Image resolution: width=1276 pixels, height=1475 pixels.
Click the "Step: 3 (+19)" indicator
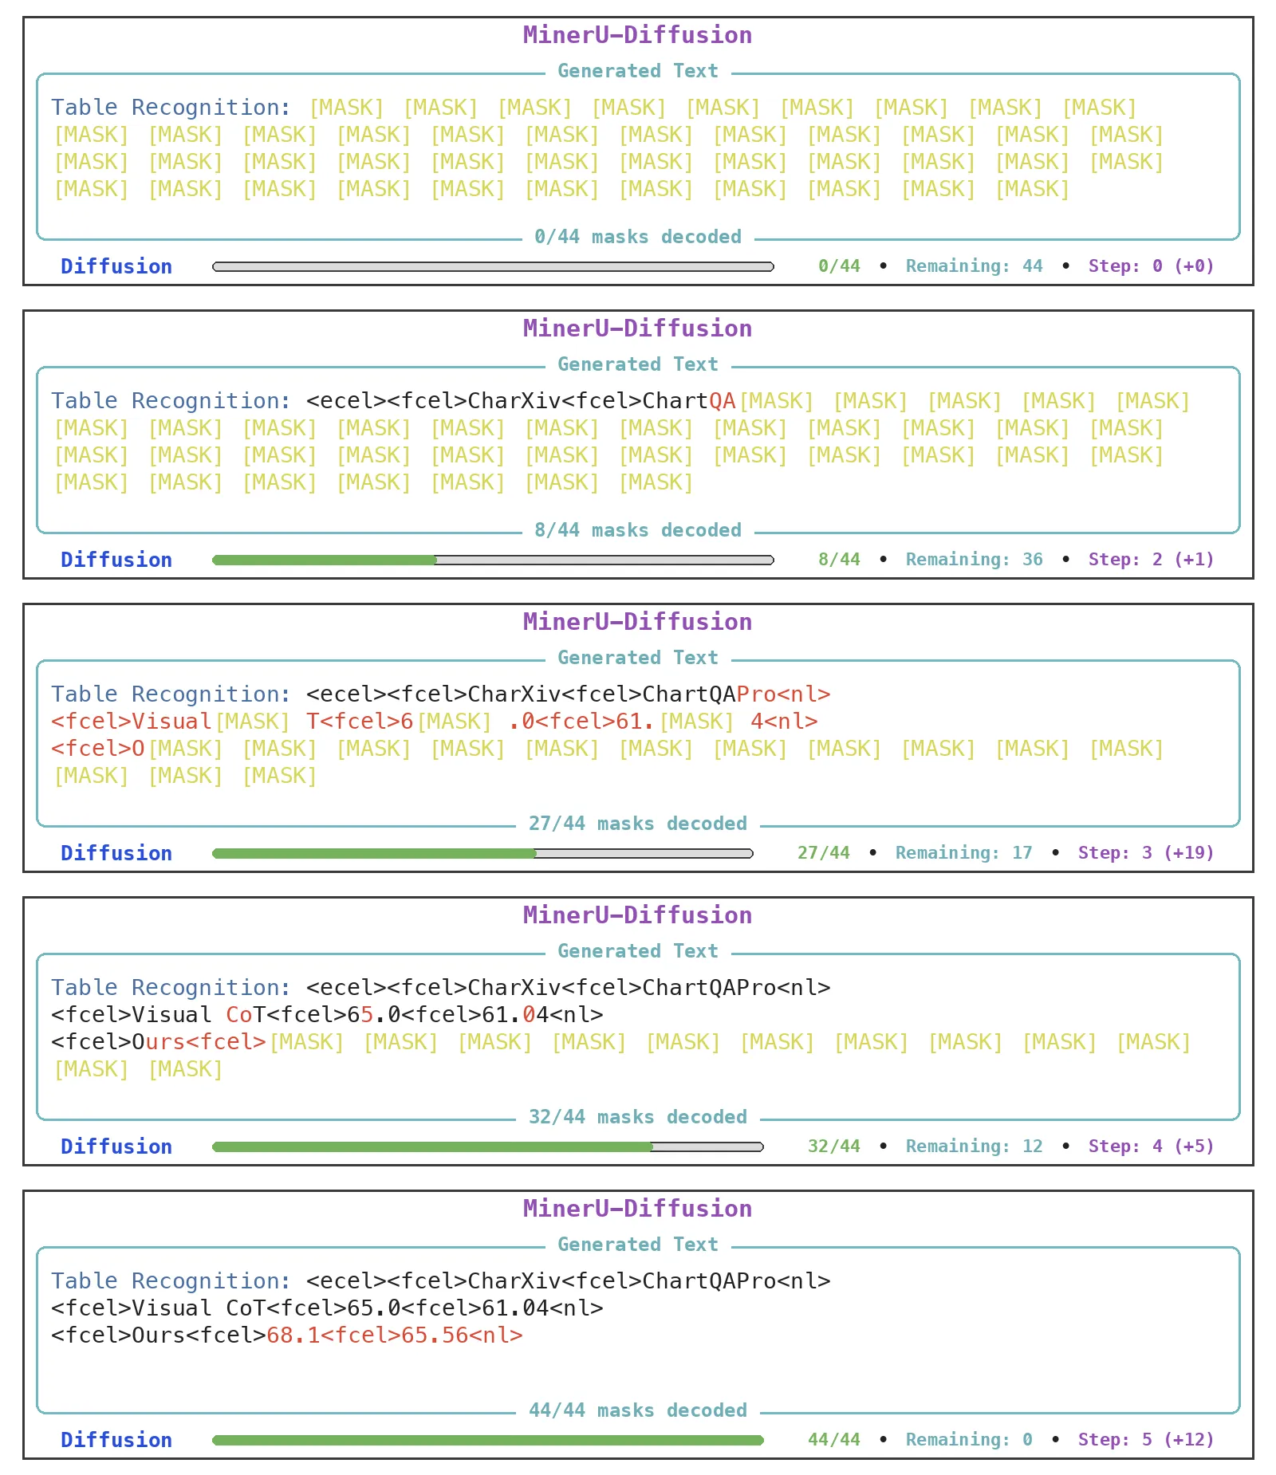pos(1146,853)
